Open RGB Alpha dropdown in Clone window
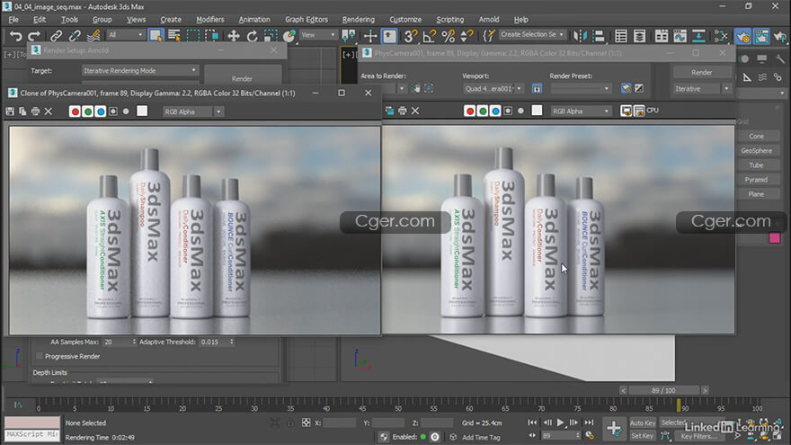The image size is (791, 445). click(x=192, y=111)
